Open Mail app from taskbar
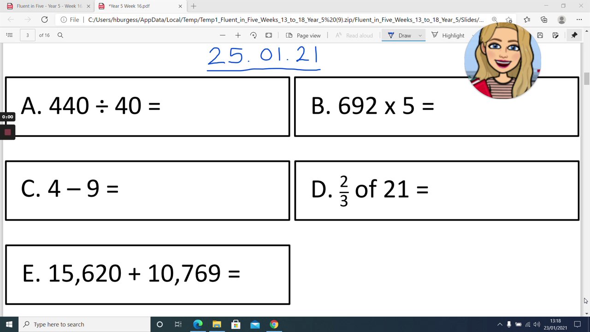This screenshot has height=332, width=590. click(x=255, y=325)
